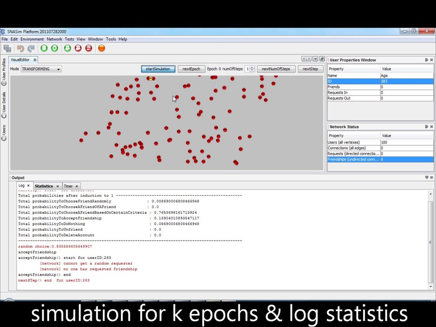
Task: Click the startSimulation button
Action: [158, 69]
